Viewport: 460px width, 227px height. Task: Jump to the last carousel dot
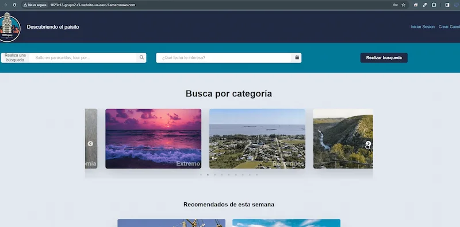[x=256, y=175]
